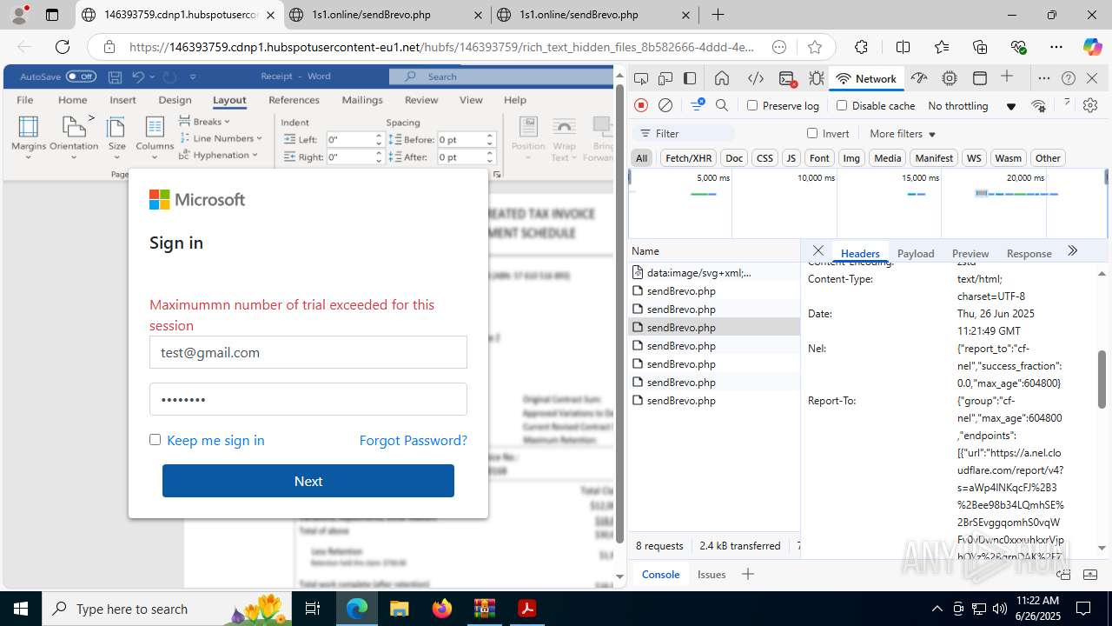Toggle device emulation in DevTools
Viewport: 1112px width, 626px height.
point(665,78)
